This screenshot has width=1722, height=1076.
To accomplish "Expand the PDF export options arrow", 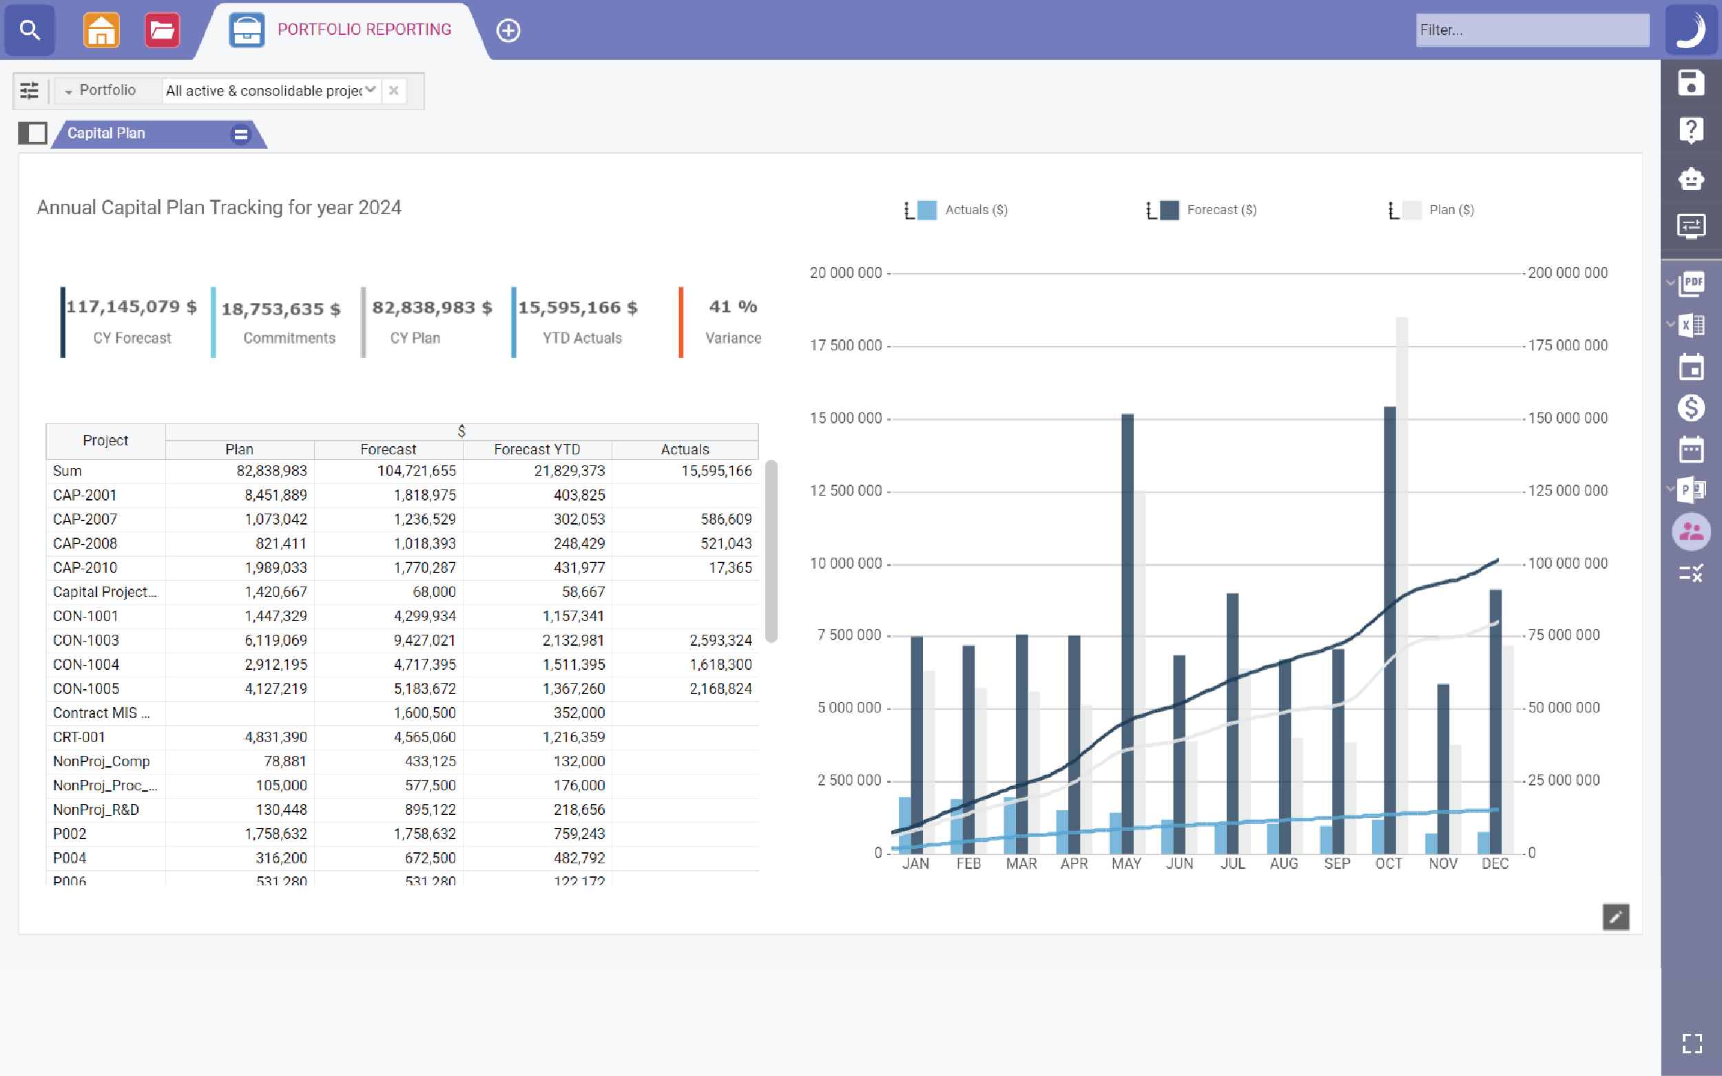I will click(x=1670, y=283).
